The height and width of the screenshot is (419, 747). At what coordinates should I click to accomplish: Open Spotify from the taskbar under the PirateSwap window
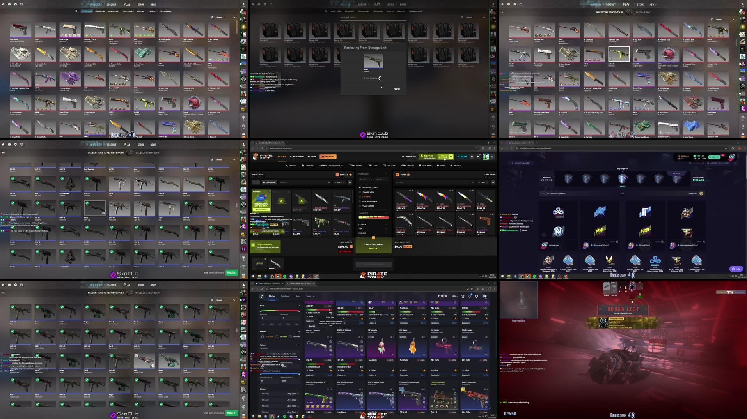pyautogui.click(x=284, y=276)
